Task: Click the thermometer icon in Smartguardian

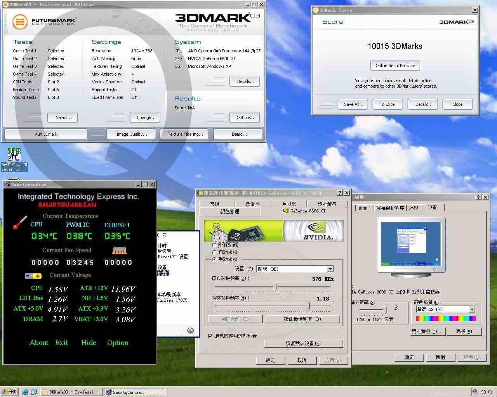Action: [x=19, y=222]
